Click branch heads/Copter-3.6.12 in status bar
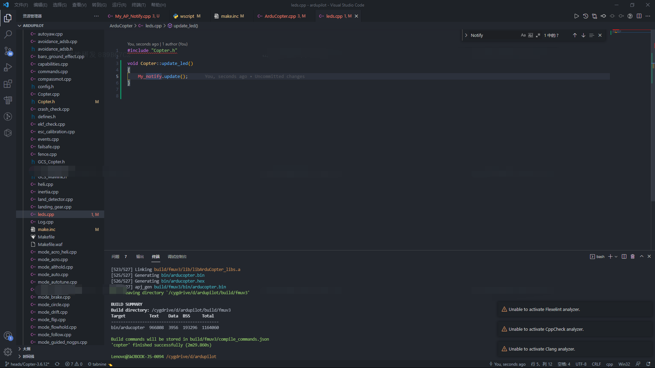 point(27,364)
